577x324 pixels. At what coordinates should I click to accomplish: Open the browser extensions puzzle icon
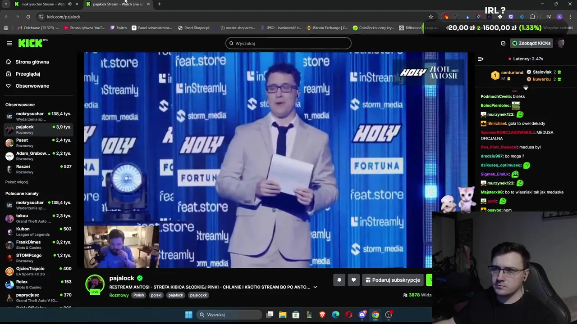[533, 17]
